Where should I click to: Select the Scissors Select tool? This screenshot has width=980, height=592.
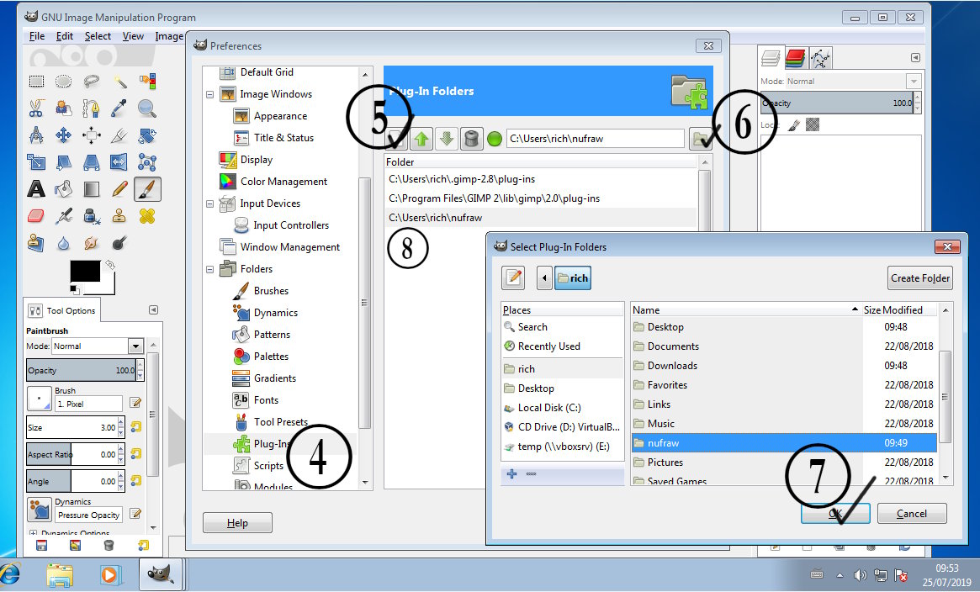(x=36, y=108)
